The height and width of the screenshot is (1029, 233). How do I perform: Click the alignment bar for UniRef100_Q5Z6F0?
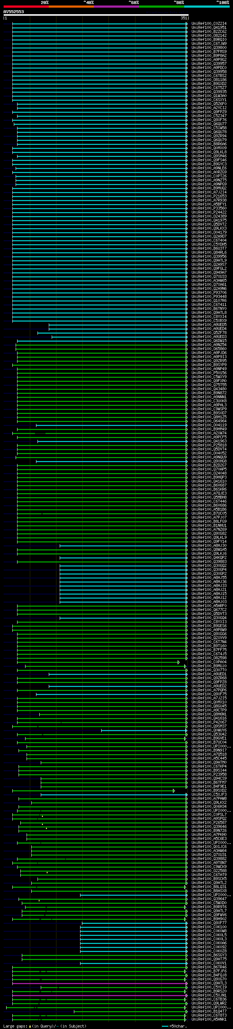(102, 104)
